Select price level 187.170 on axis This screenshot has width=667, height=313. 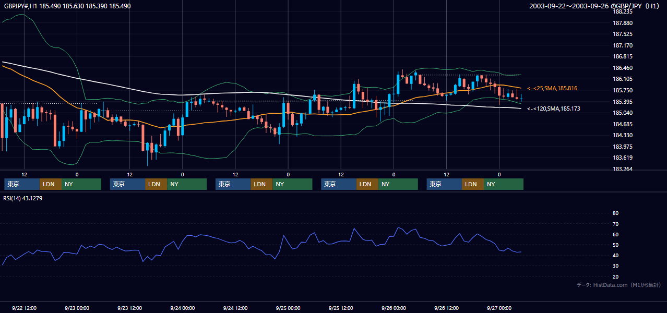coord(623,45)
